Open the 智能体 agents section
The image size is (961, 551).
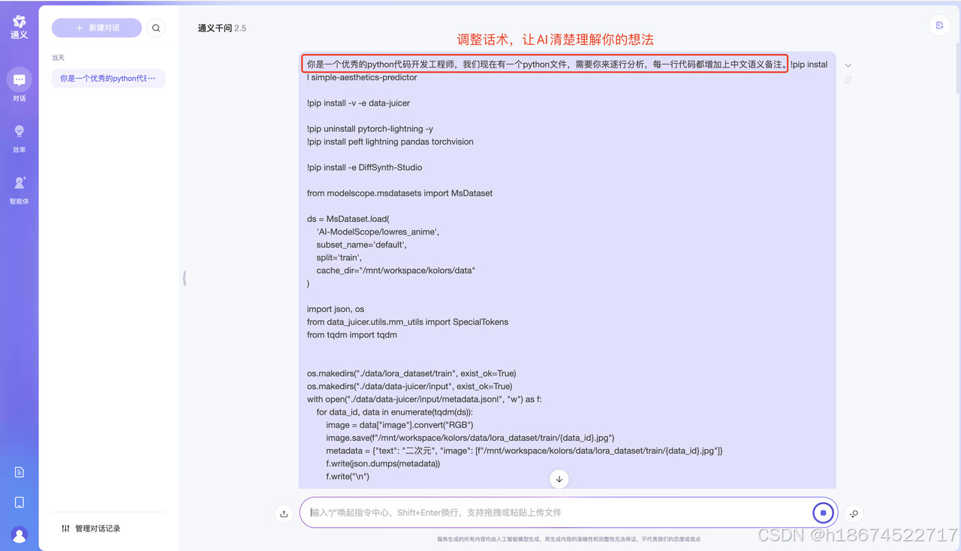(x=20, y=190)
